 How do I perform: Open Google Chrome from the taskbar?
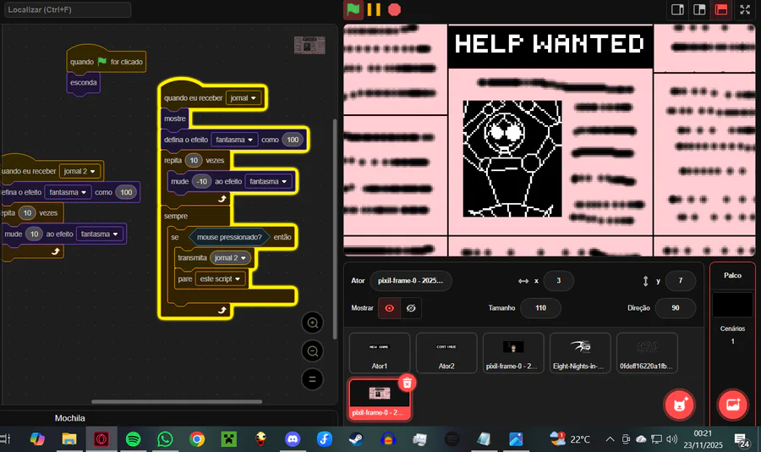[x=197, y=439]
